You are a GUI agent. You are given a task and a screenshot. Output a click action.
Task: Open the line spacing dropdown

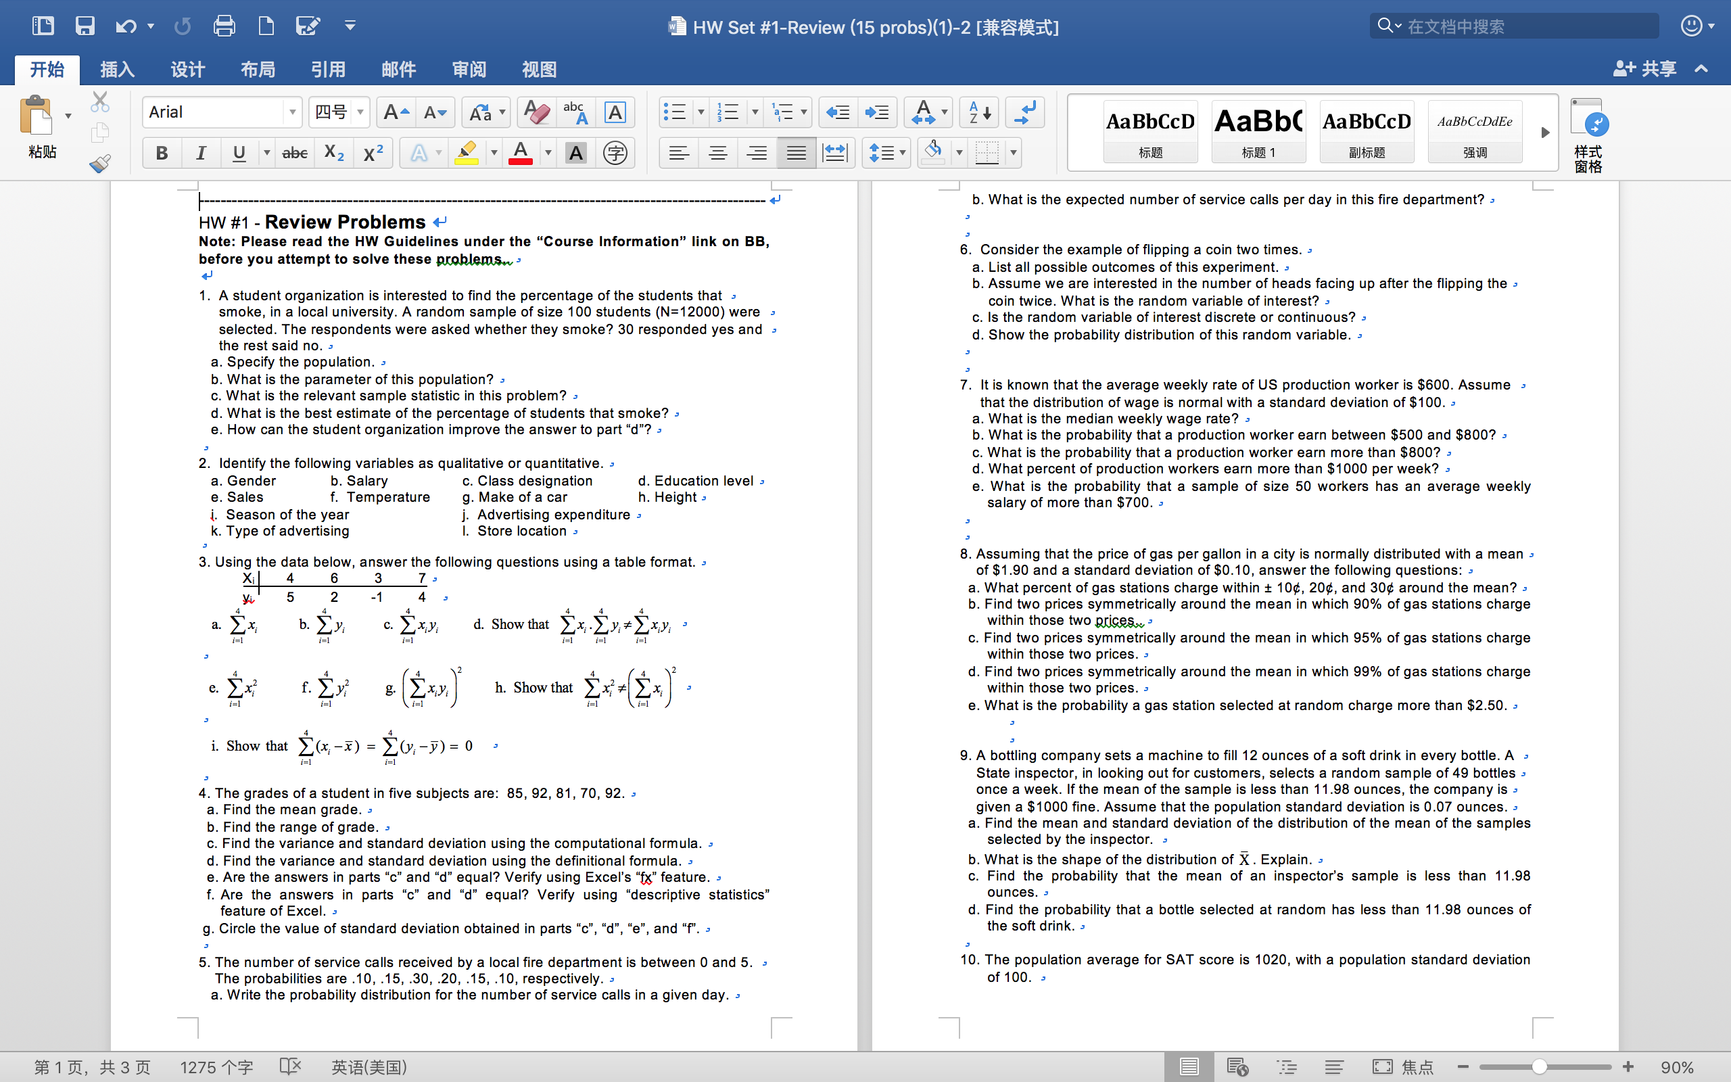(x=886, y=152)
